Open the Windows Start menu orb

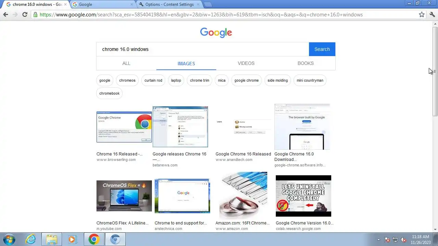9,239
